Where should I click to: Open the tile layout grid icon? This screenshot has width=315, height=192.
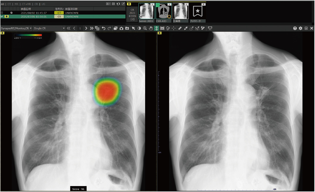click(97, 28)
